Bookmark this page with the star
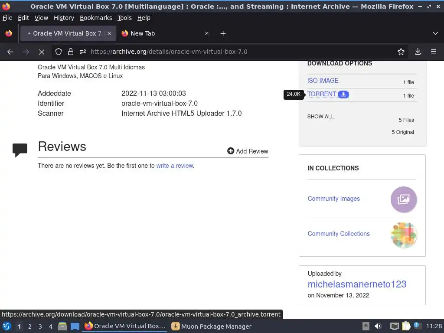 point(401,52)
